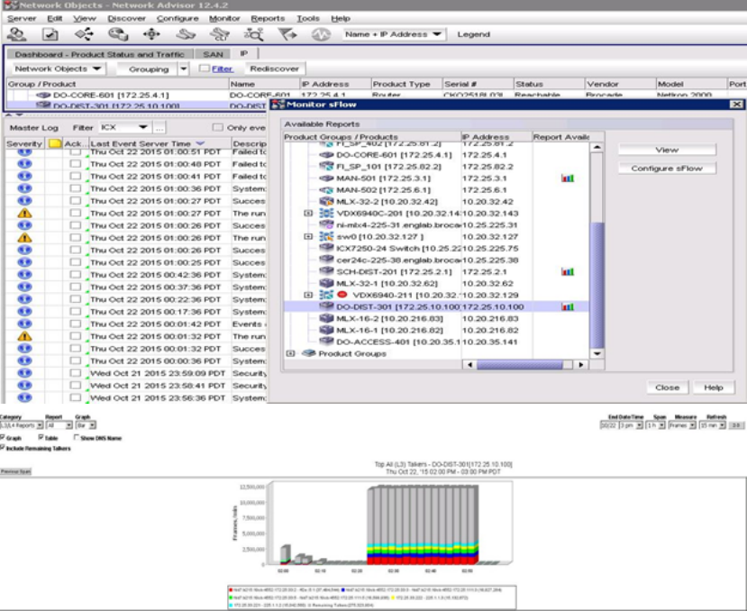Screen dimensions: 747x611
Task: Click the pan arrows toolbar icon
Action: [151, 34]
